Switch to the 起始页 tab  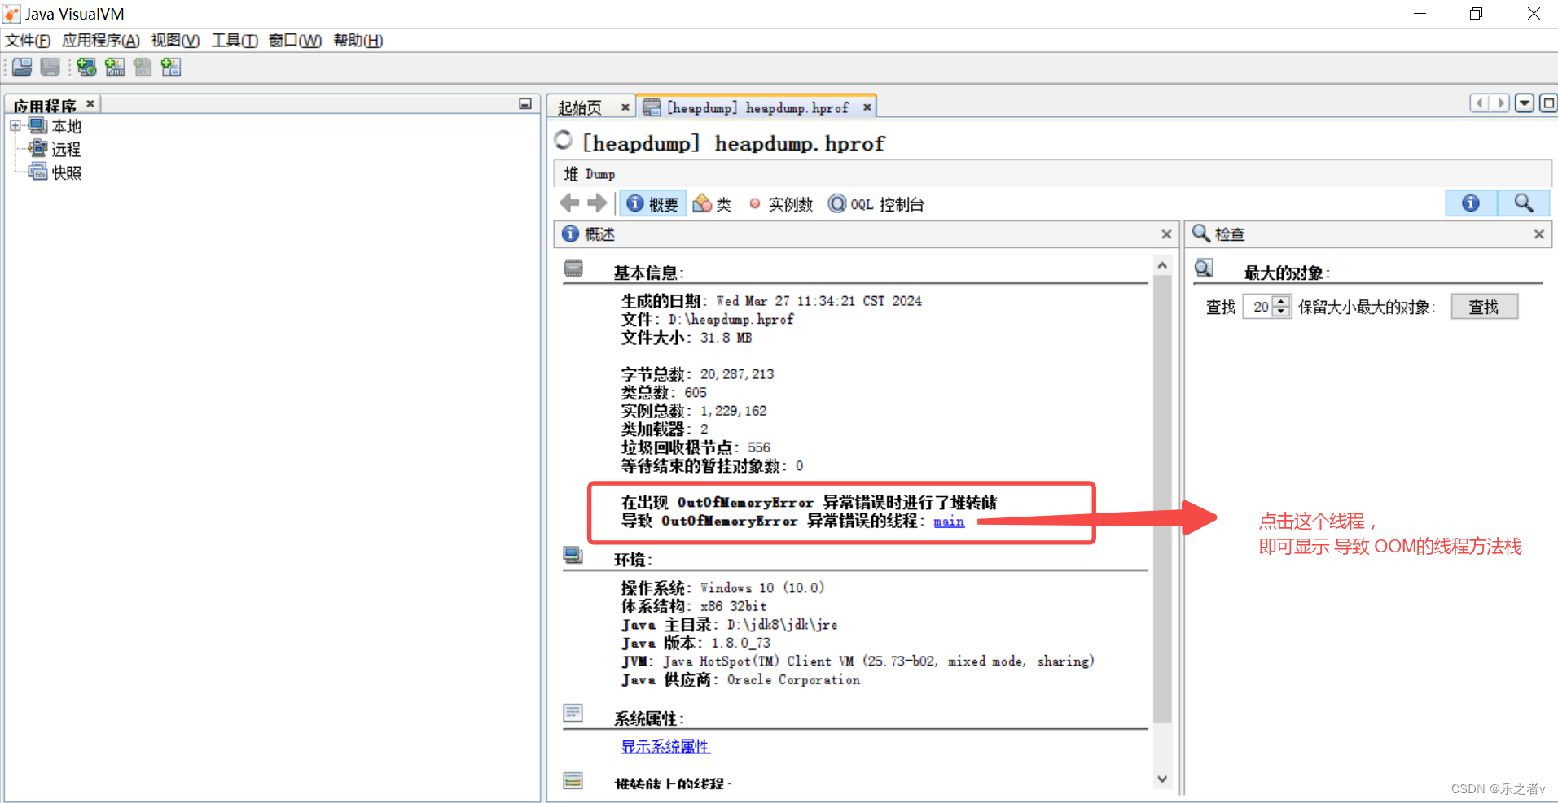(580, 107)
